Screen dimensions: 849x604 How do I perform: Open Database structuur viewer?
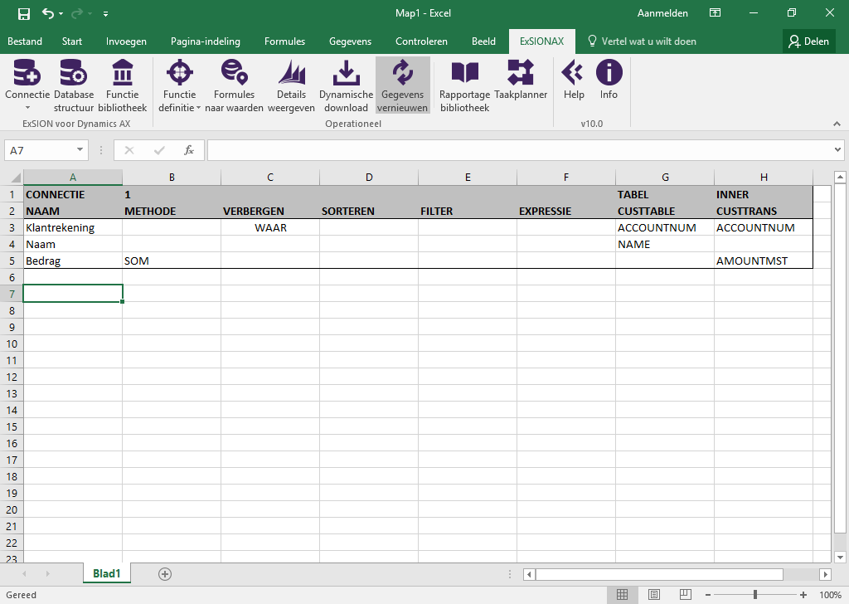(x=74, y=85)
